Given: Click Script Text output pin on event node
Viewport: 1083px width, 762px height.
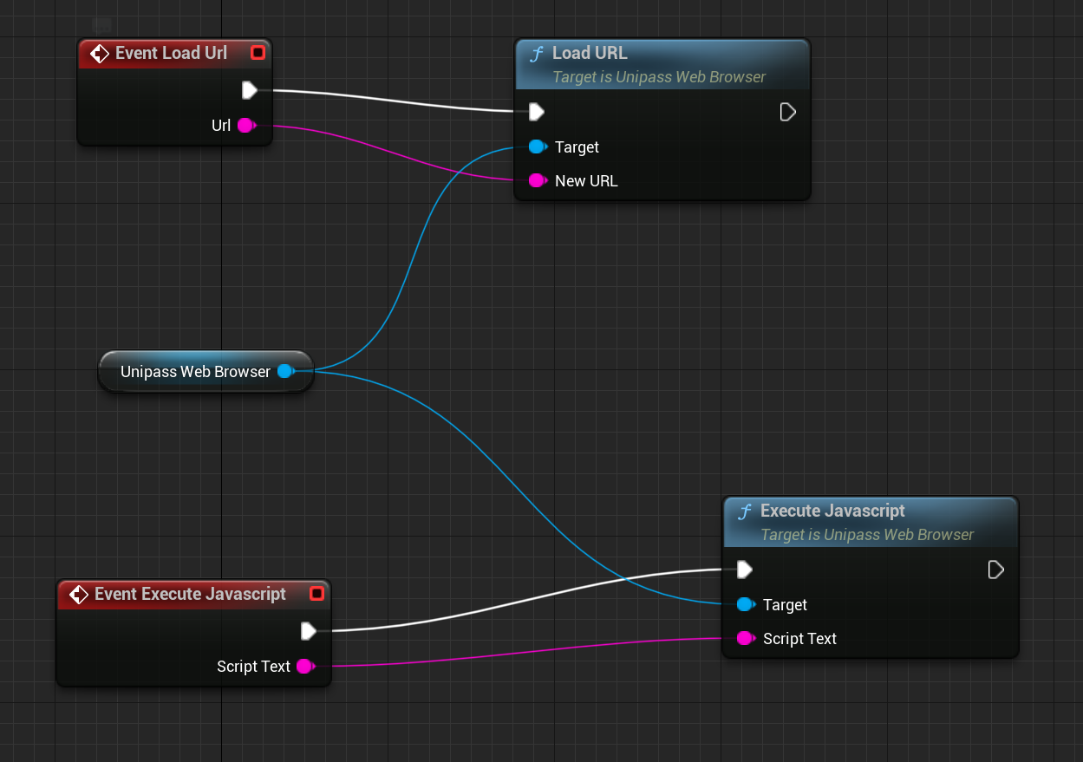Looking at the screenshot, I should (x=304, y=667).
